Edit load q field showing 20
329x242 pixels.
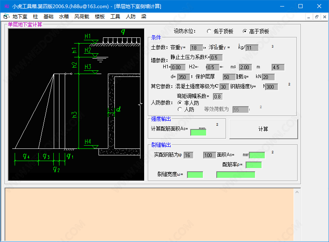click(x=268, y=77)
